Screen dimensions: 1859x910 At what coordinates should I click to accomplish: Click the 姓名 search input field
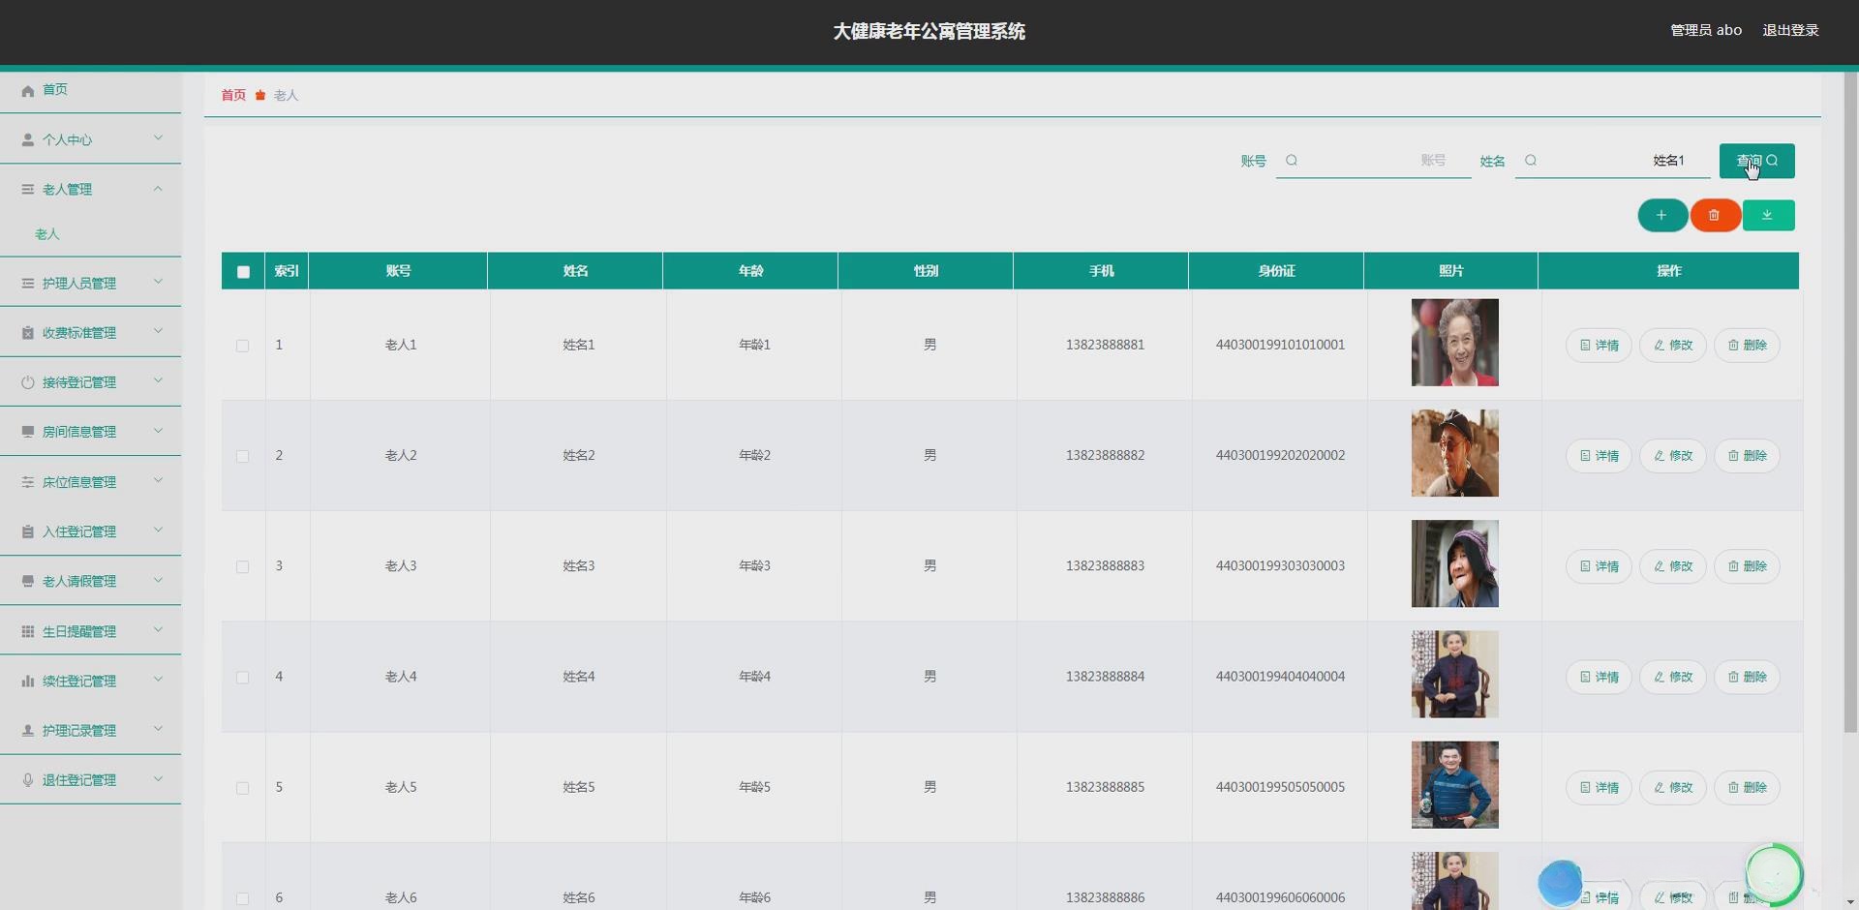click(1613, 161)
